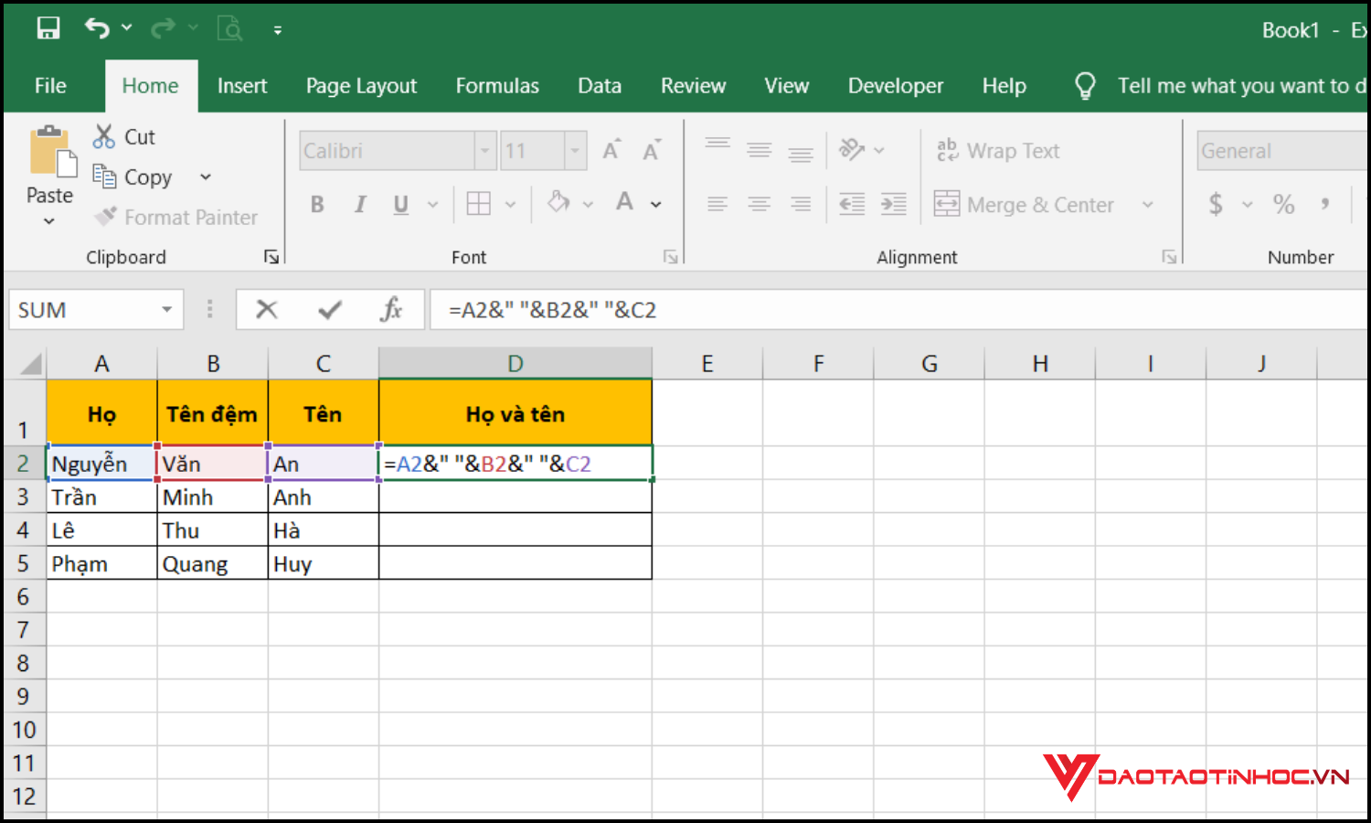Select cell containing Quang

point(212,564)
